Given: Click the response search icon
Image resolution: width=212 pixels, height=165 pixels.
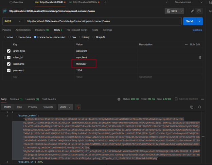Looking at the screenshot, I should pyautogui.click(x=199, y=107).
